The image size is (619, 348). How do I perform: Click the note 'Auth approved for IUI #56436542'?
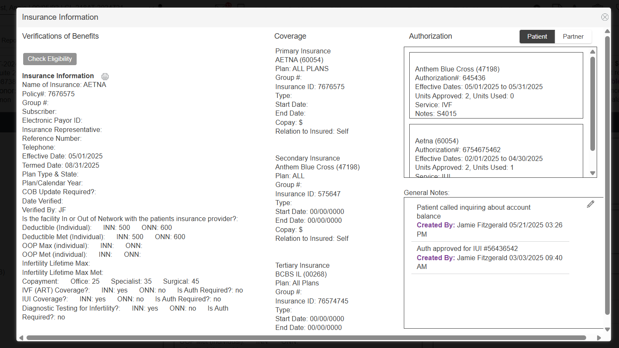[x=467, y=248]
